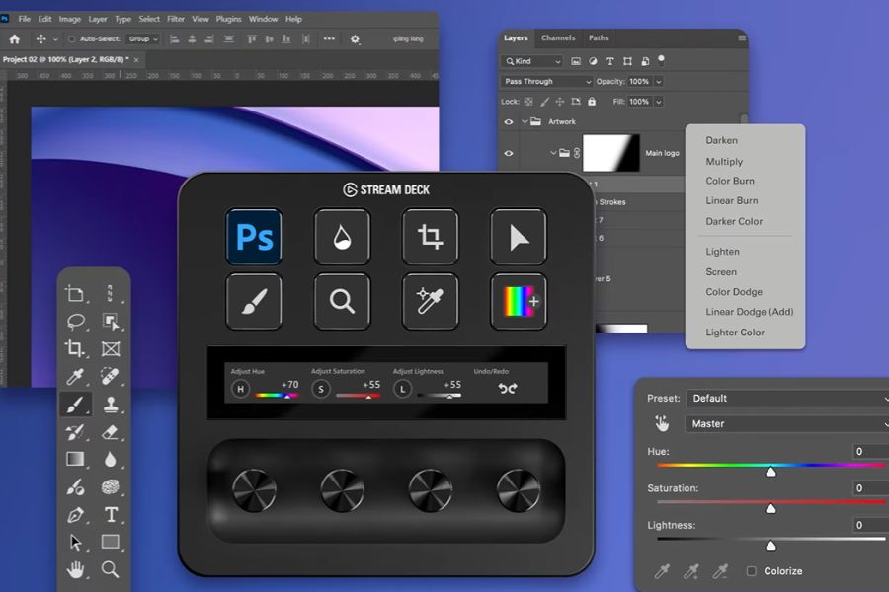
Task: Select the Dodge tool in the toolbox
Action: pyautogui.click(x=75, y=486)
